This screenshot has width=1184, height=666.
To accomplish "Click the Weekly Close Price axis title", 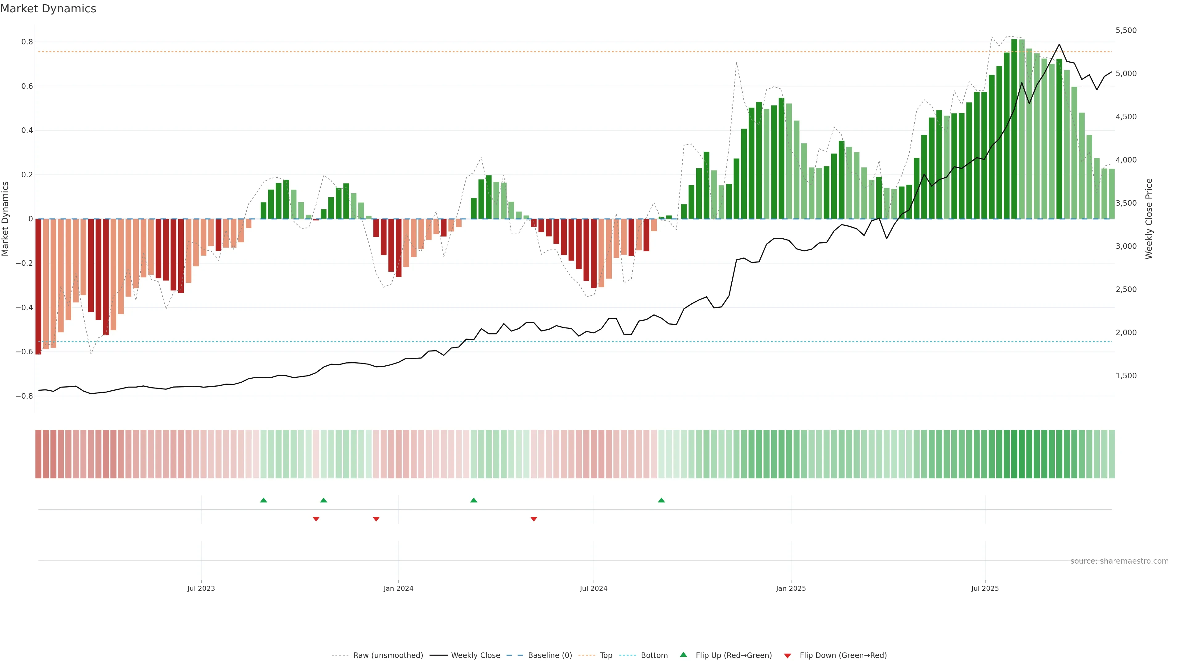I will coord(1149,219).
